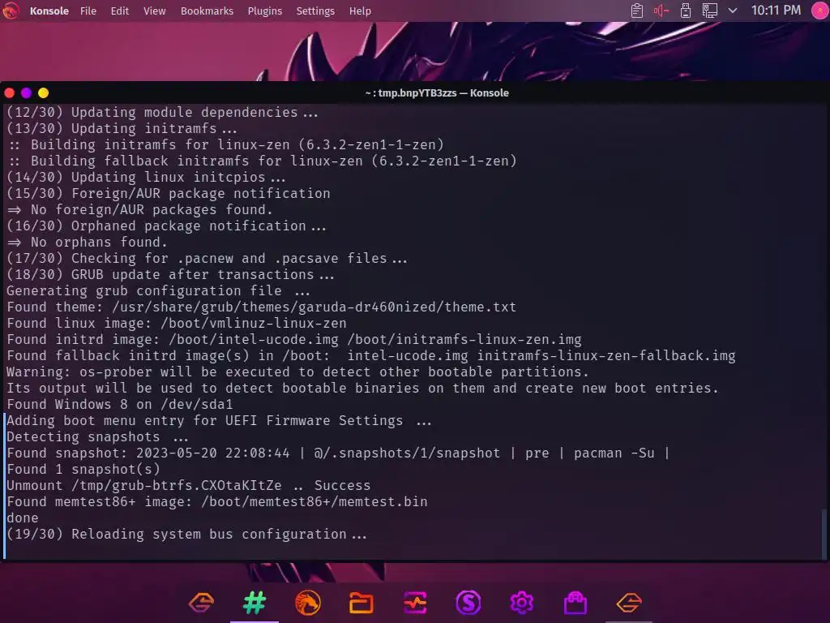The image size is (830, 623).
Task: Click 'No foreign/AUR packages found.' line
Action: (x=139, y=210)
